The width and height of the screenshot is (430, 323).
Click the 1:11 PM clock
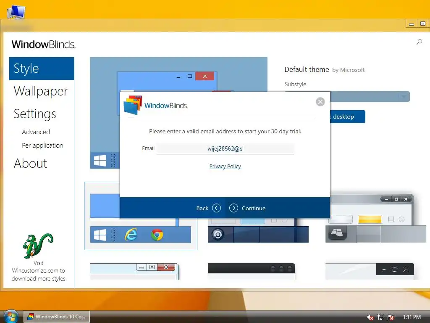[412, 317]
